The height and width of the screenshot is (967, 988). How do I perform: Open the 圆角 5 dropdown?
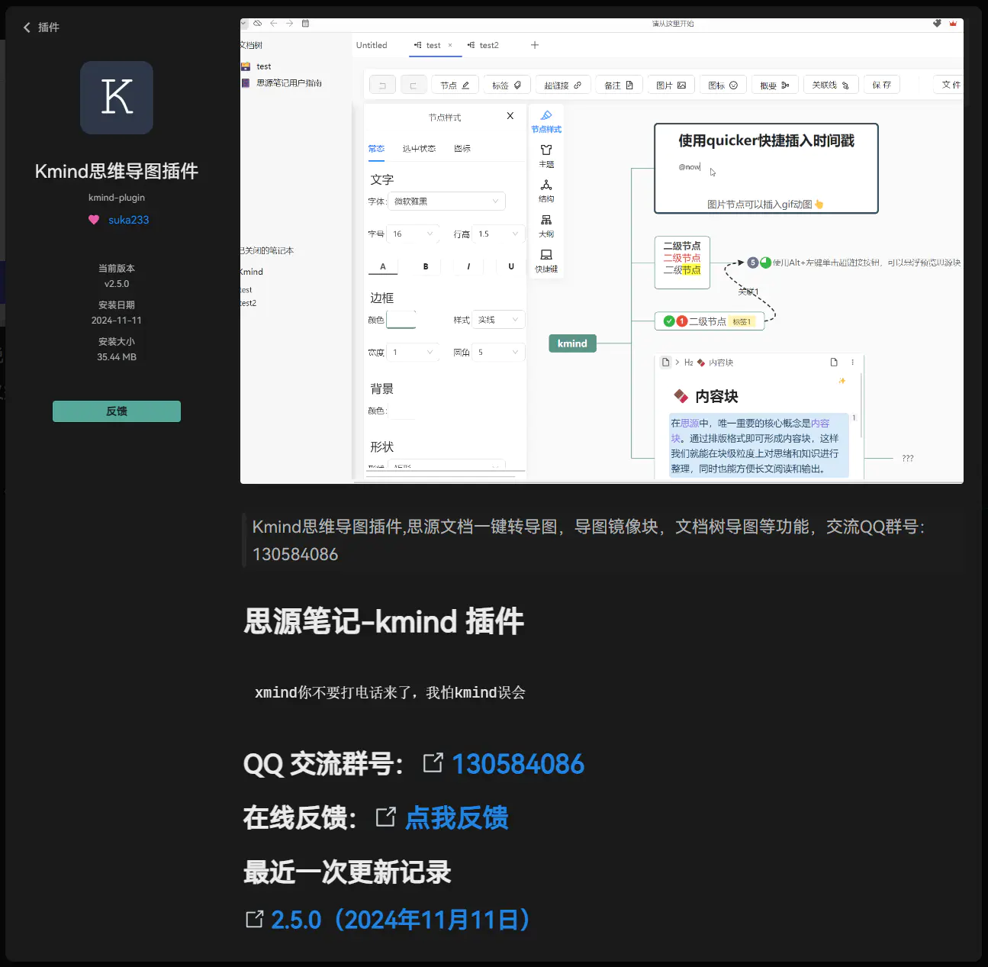point(499,352)
